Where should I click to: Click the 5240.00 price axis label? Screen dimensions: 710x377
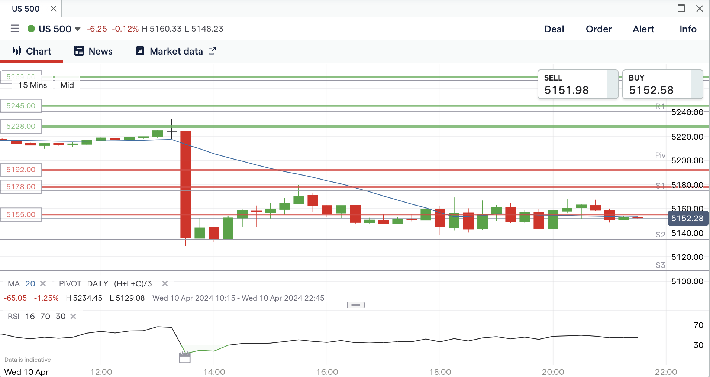coord(687,112)
